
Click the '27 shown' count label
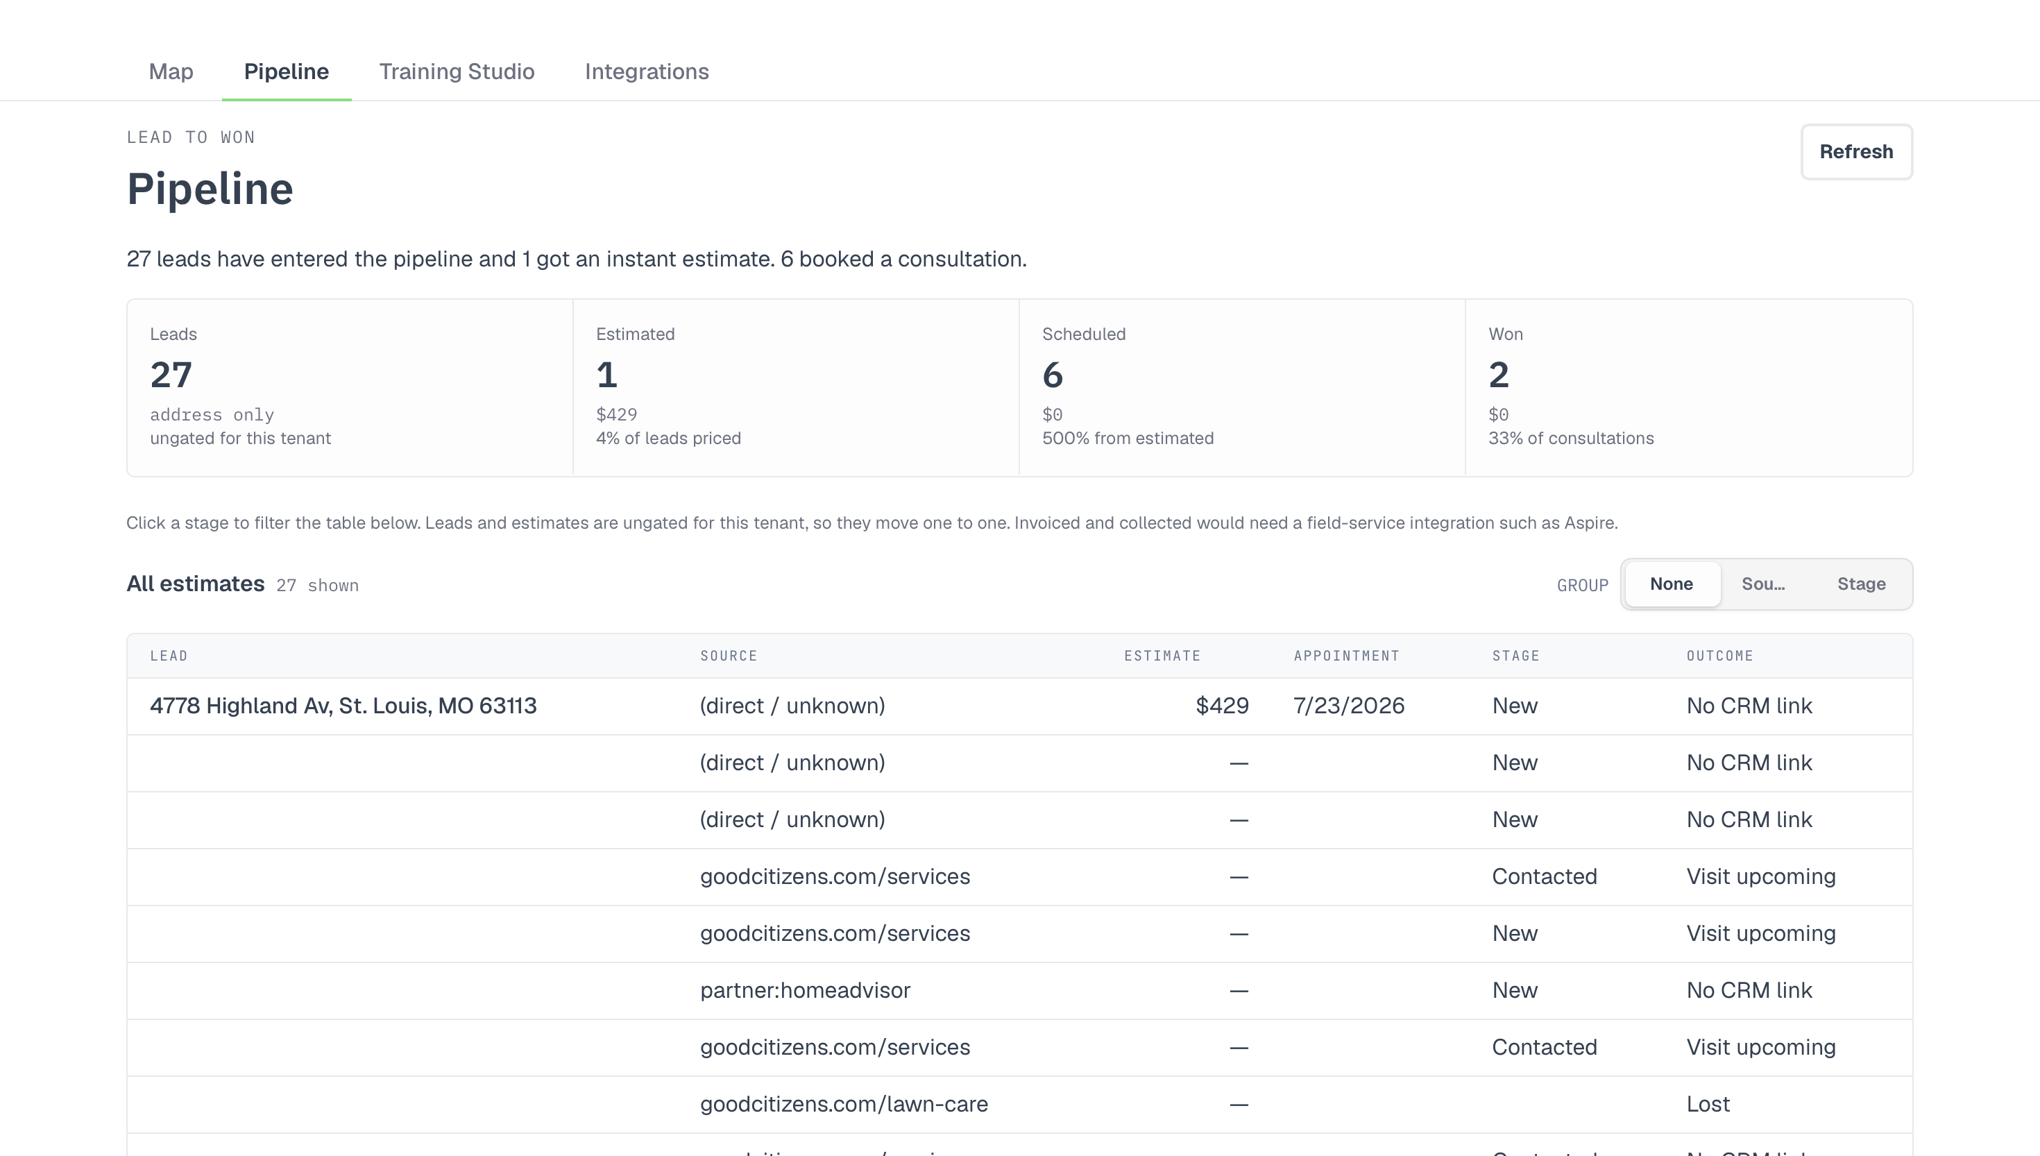(x=318, y=585)
